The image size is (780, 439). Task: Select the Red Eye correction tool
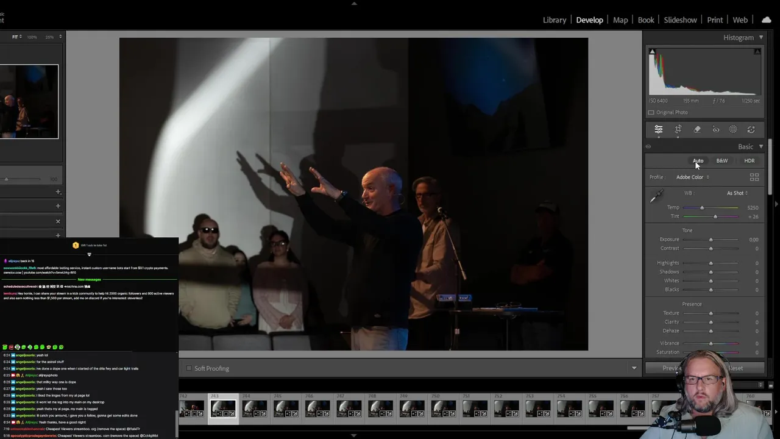point(716,129)
